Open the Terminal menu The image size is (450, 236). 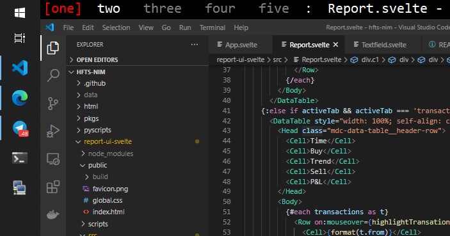(x=213, y=28)
